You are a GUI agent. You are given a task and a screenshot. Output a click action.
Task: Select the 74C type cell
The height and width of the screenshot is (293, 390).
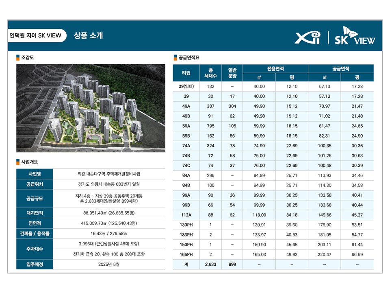[x=186, y=166]
